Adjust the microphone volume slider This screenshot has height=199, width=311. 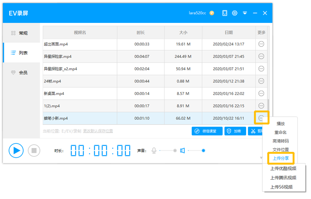168,151
